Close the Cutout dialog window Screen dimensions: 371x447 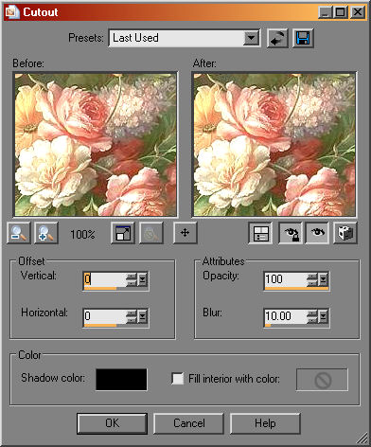[x=358, y=12]
